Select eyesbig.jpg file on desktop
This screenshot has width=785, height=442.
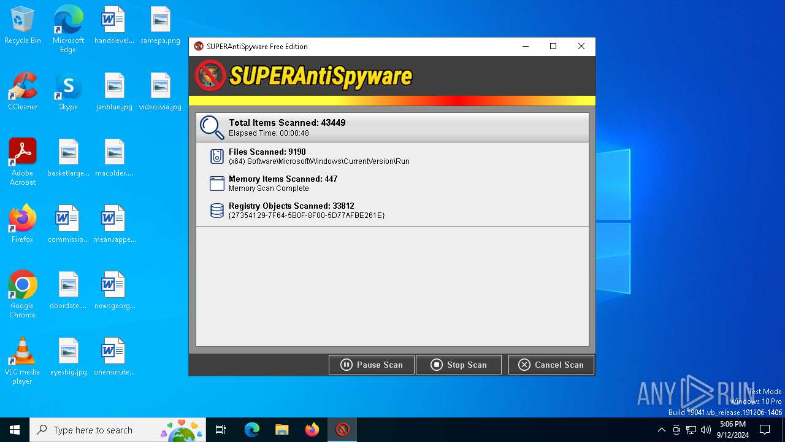tap(68, 357)
